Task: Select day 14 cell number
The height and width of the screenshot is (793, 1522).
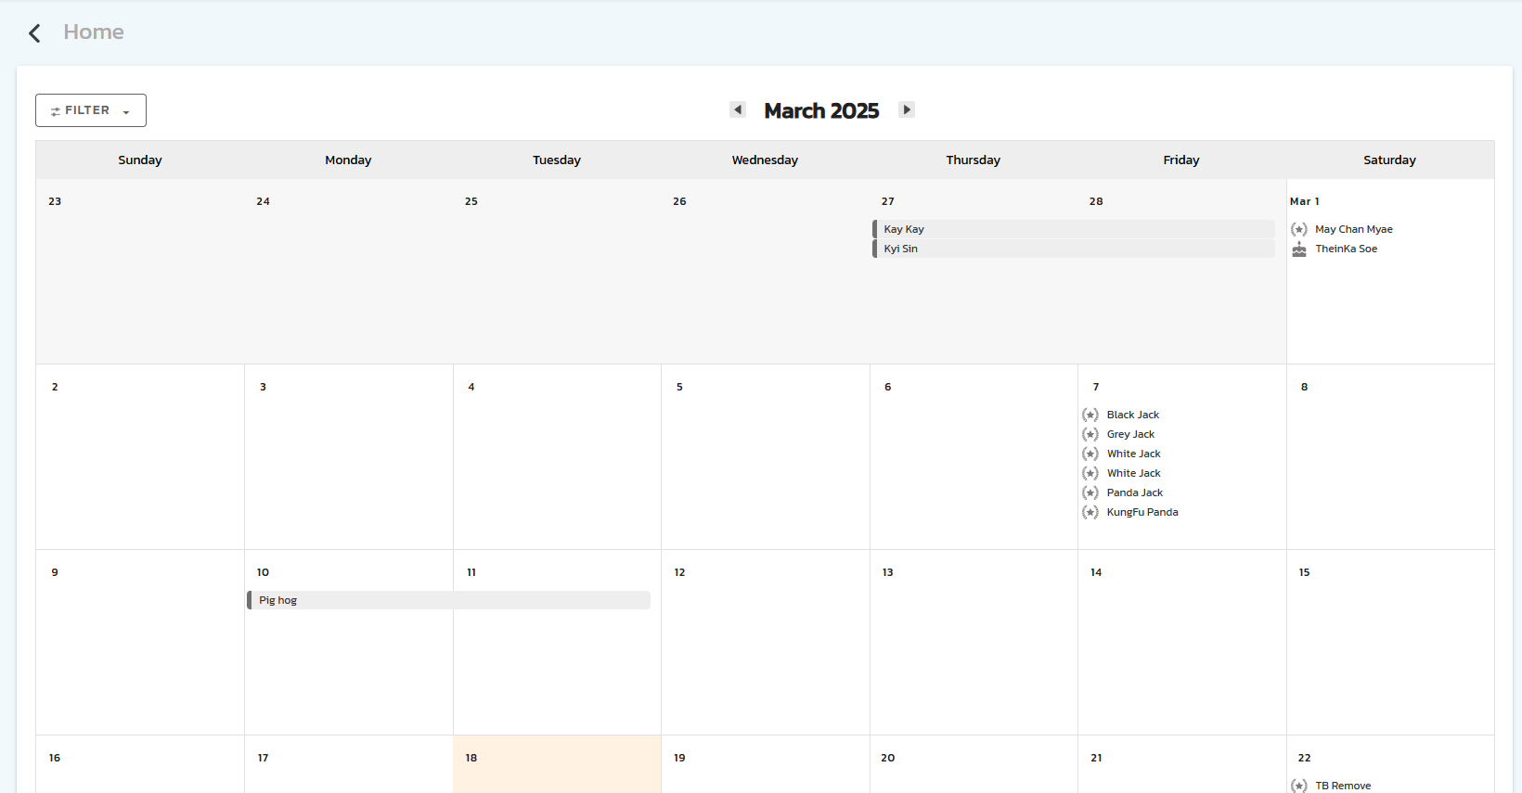Action: coord(1096,572)
